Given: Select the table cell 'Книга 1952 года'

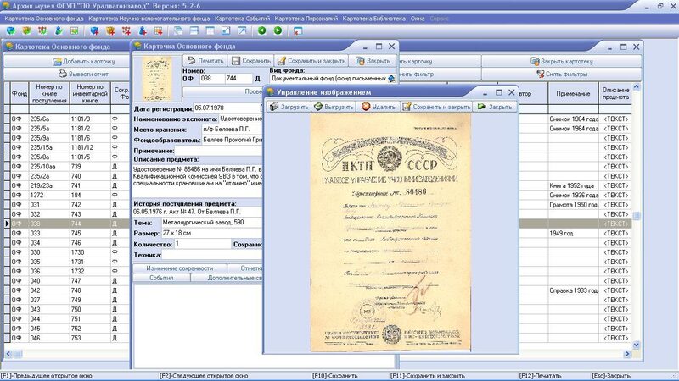Looking at the screenshot, I should click(574, 185).
